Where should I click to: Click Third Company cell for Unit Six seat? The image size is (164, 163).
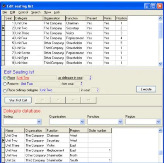(54, 48)
